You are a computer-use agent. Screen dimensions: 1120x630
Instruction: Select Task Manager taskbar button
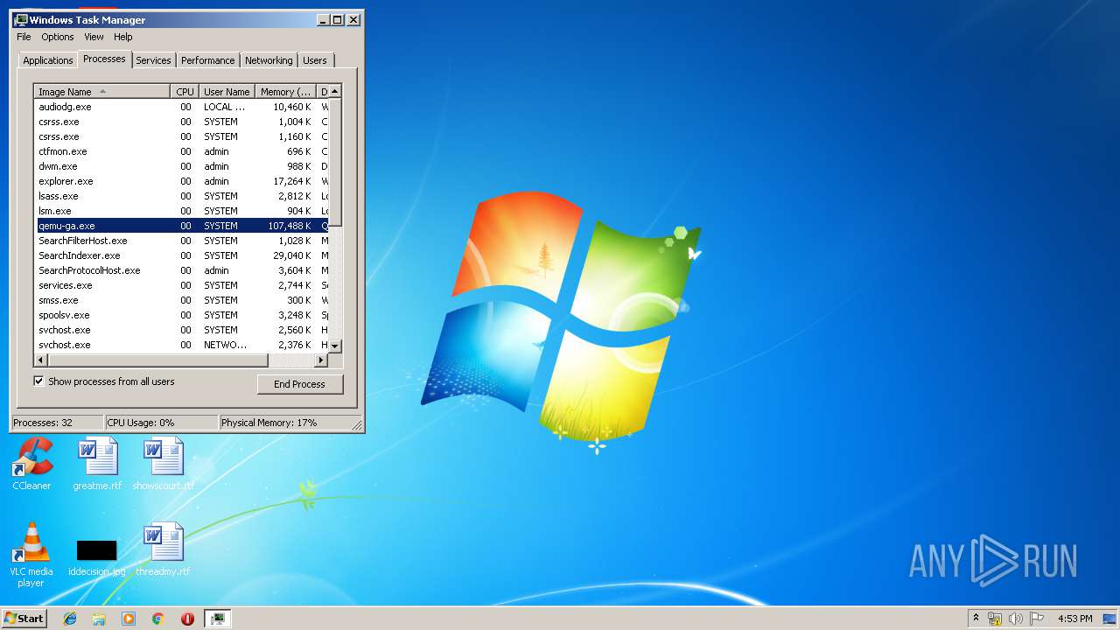[x=218, y=619]
